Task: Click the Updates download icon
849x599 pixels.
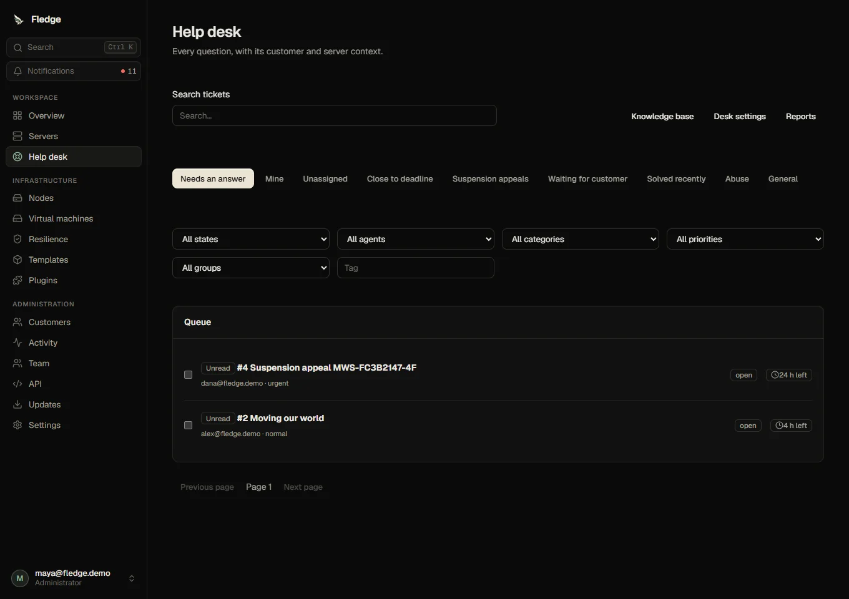Action: point(17,404)
